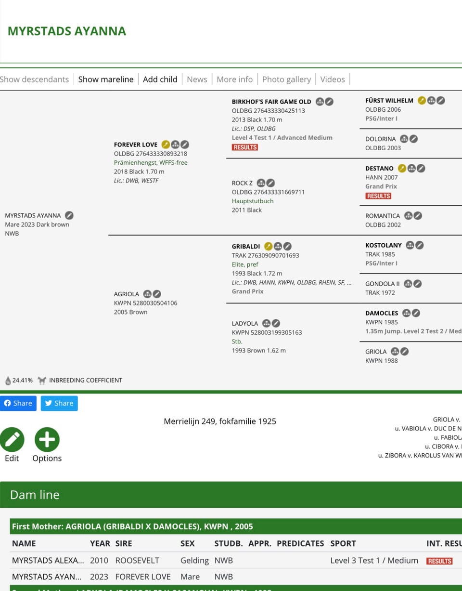Select the Add child menu item

pyautogui.click(x=160, y=79)
